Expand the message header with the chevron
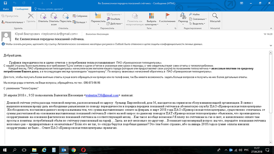The image size is (274, 154). [271, 46]
